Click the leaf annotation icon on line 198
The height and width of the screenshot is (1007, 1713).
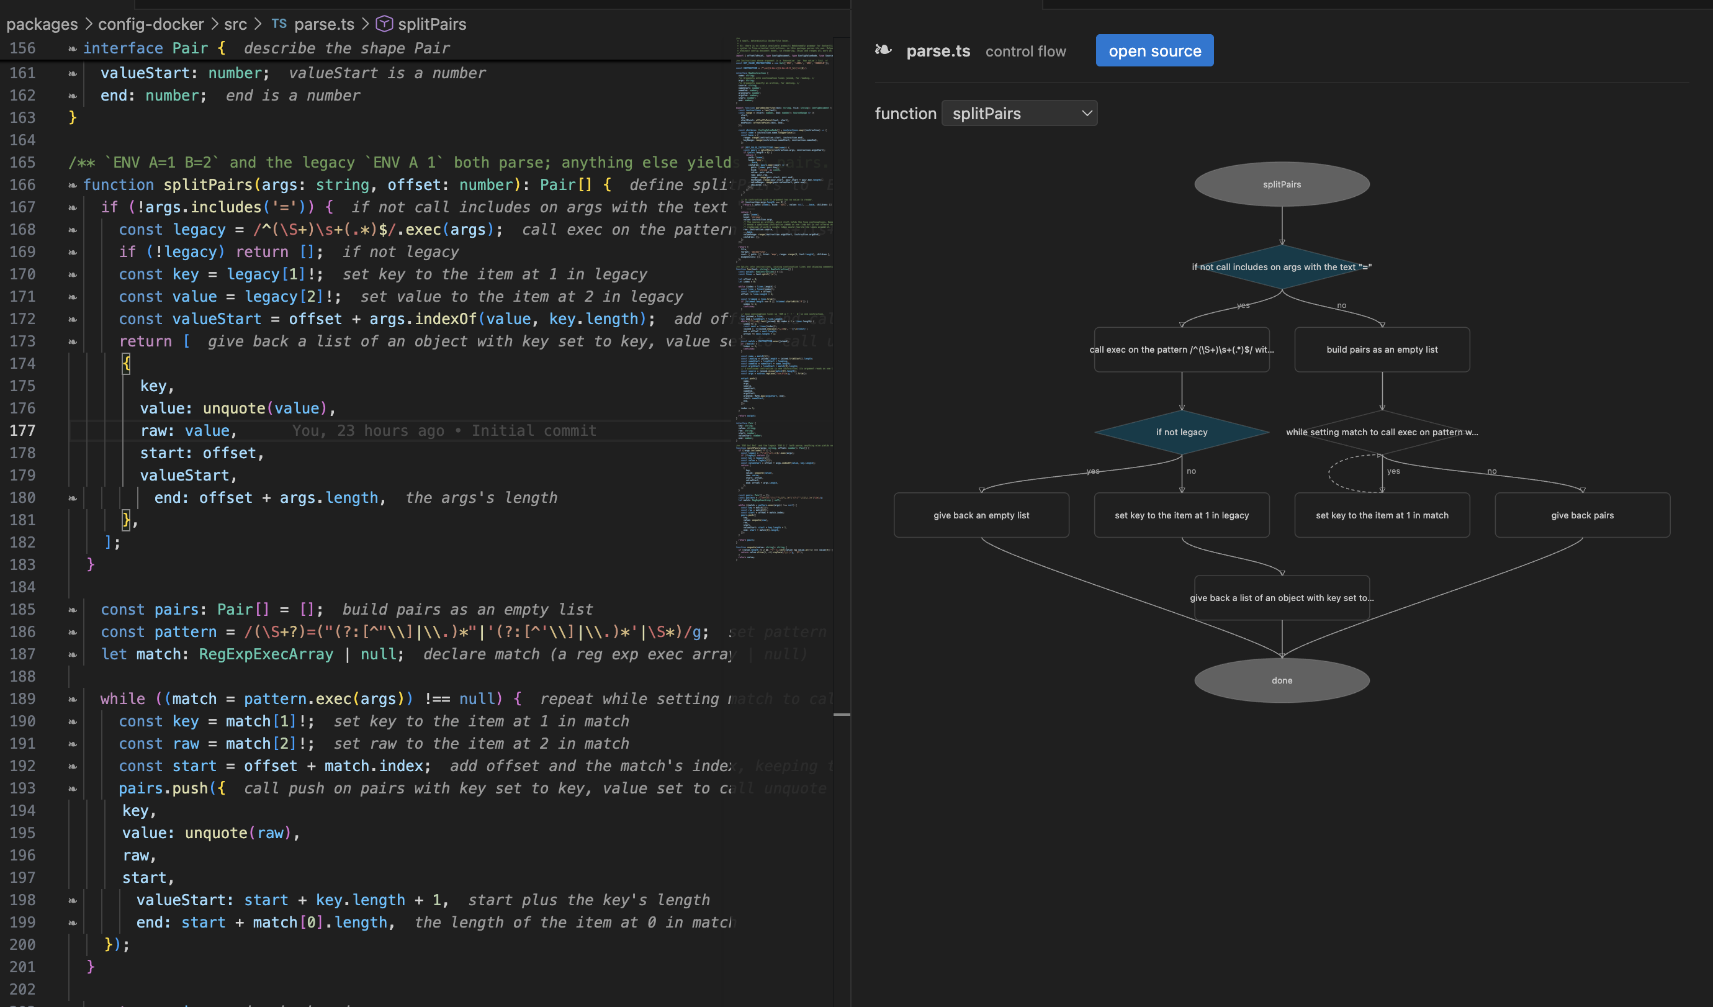tap(73, 900)
